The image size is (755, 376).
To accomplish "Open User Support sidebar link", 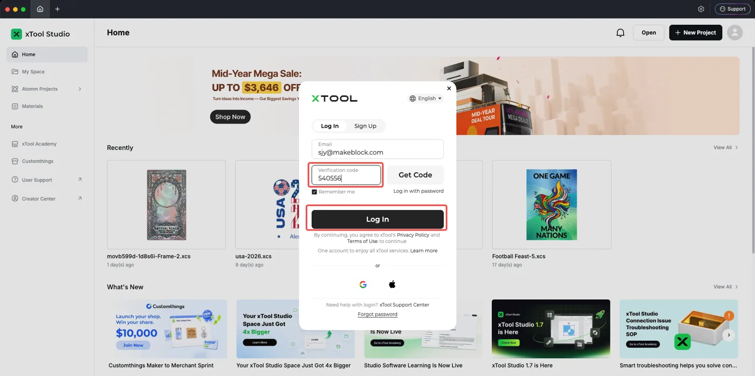I will pyautogui.click(x=47, y=180).
